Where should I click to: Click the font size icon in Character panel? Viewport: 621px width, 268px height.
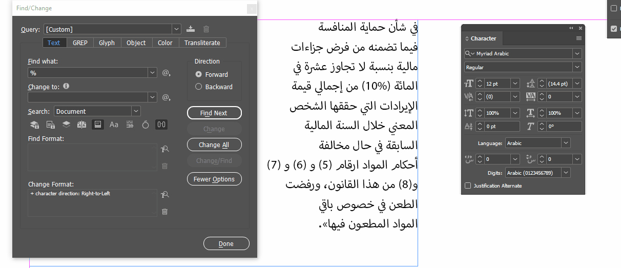pos(469,83)
